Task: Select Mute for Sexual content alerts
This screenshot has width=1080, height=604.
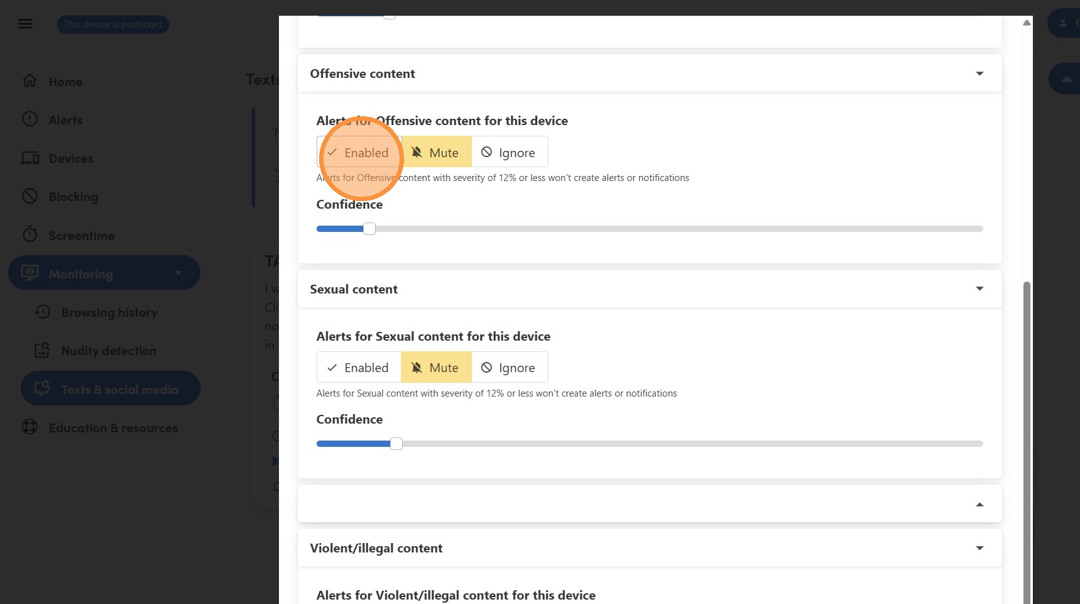Action: (436, 368)
